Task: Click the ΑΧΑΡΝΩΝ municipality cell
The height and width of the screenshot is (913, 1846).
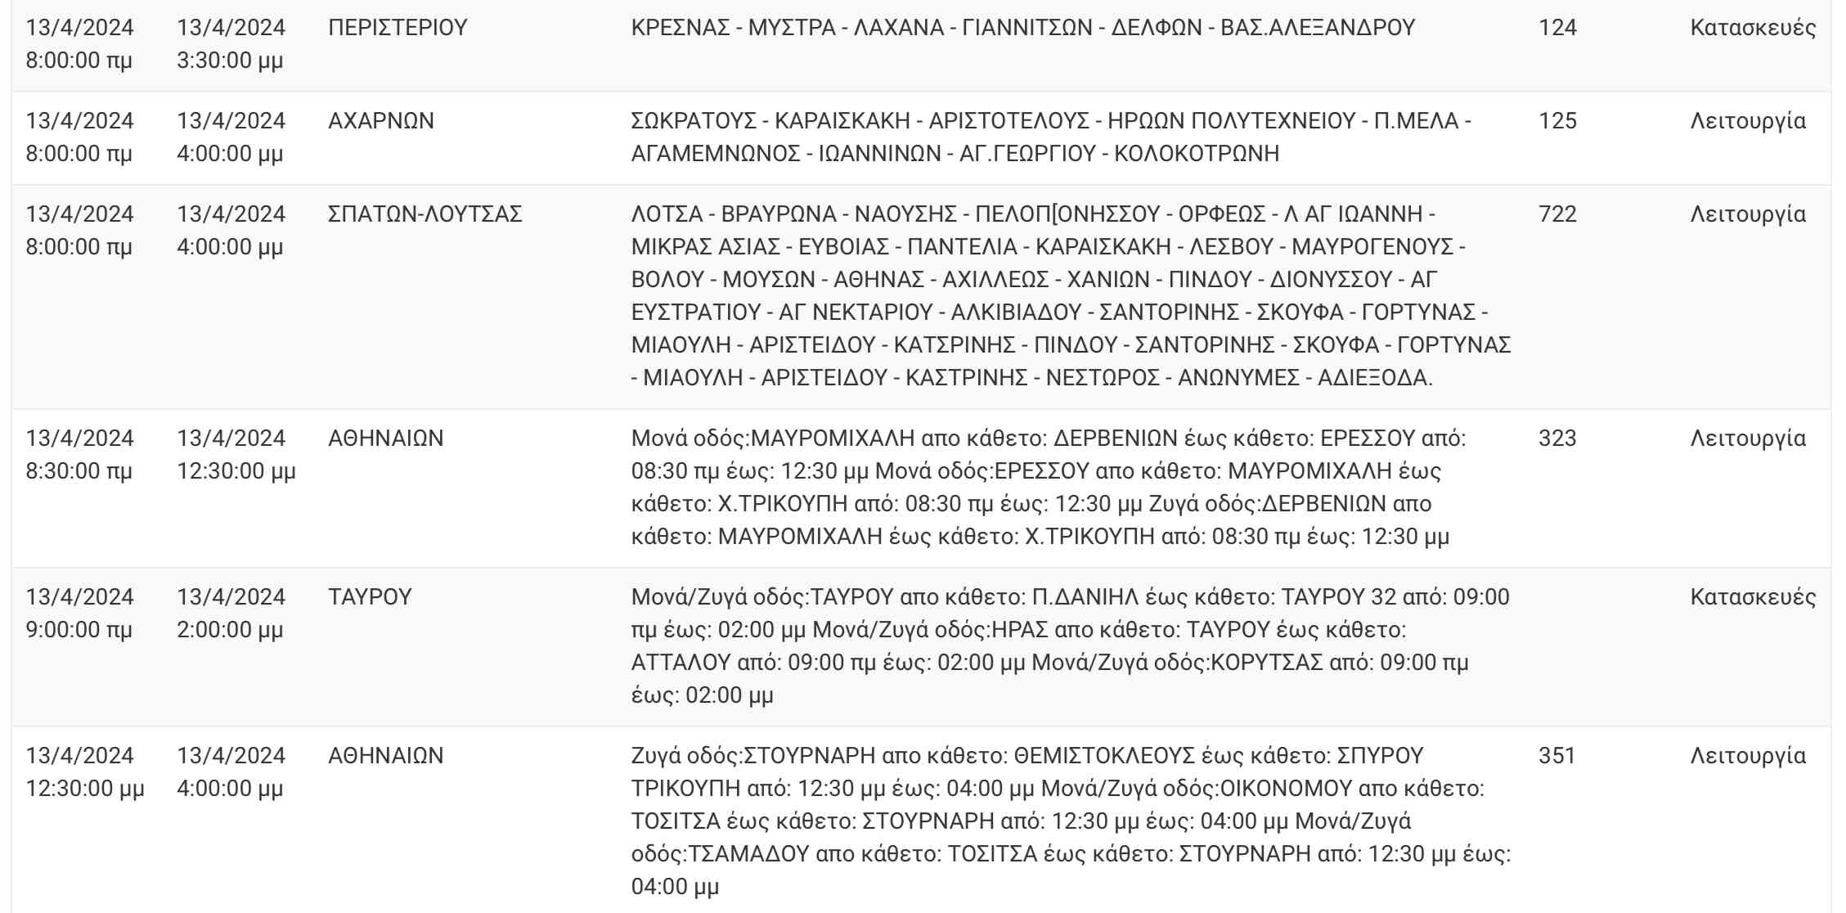Action: coord(381,121)
